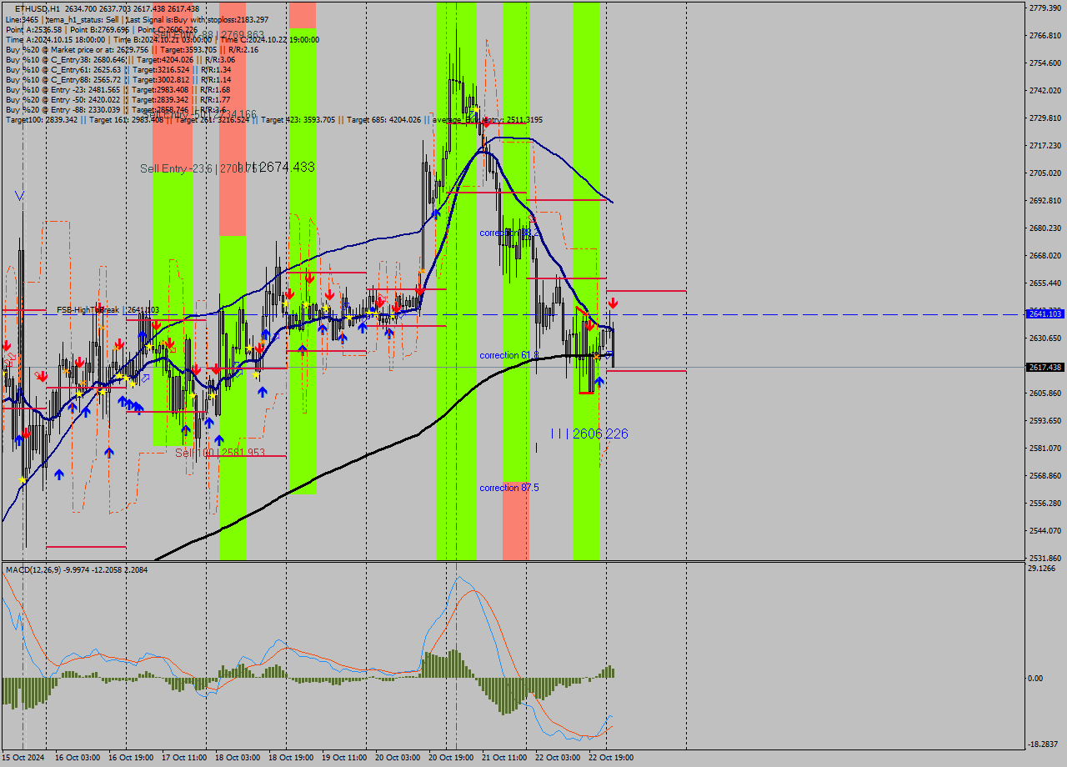Image resolution: width=1067 pixels, height=767 pixels.
Task: Click the 'Time A:2024.10.15 18:00:00' text
Action: 55,39
